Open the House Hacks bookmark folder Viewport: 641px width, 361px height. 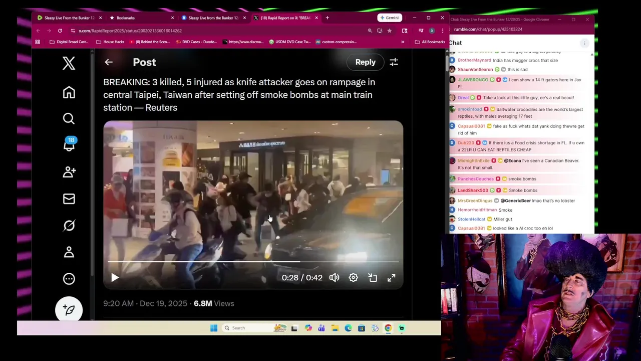coord(110,42)
